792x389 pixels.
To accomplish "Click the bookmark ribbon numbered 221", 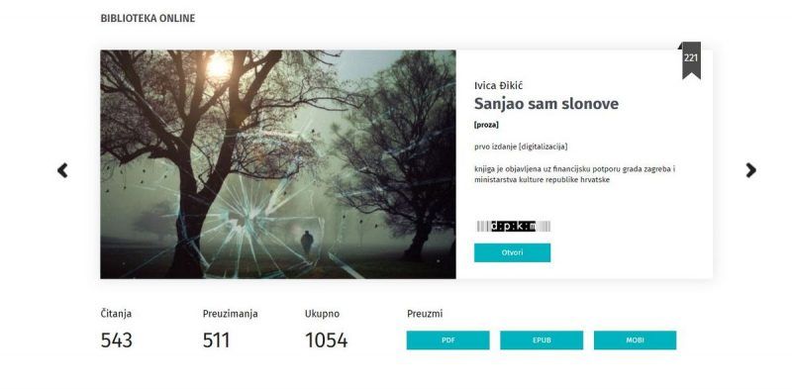I will coord(690,60).
